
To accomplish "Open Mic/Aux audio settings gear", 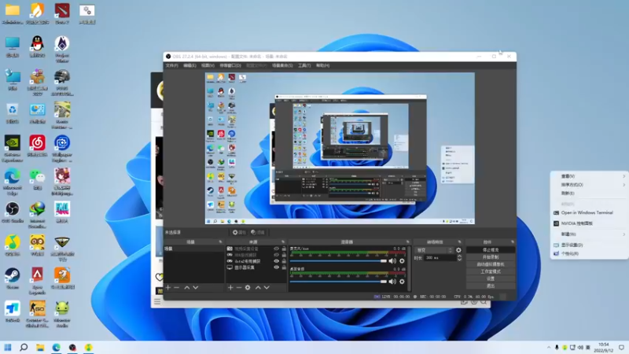I will coord(402,261).
